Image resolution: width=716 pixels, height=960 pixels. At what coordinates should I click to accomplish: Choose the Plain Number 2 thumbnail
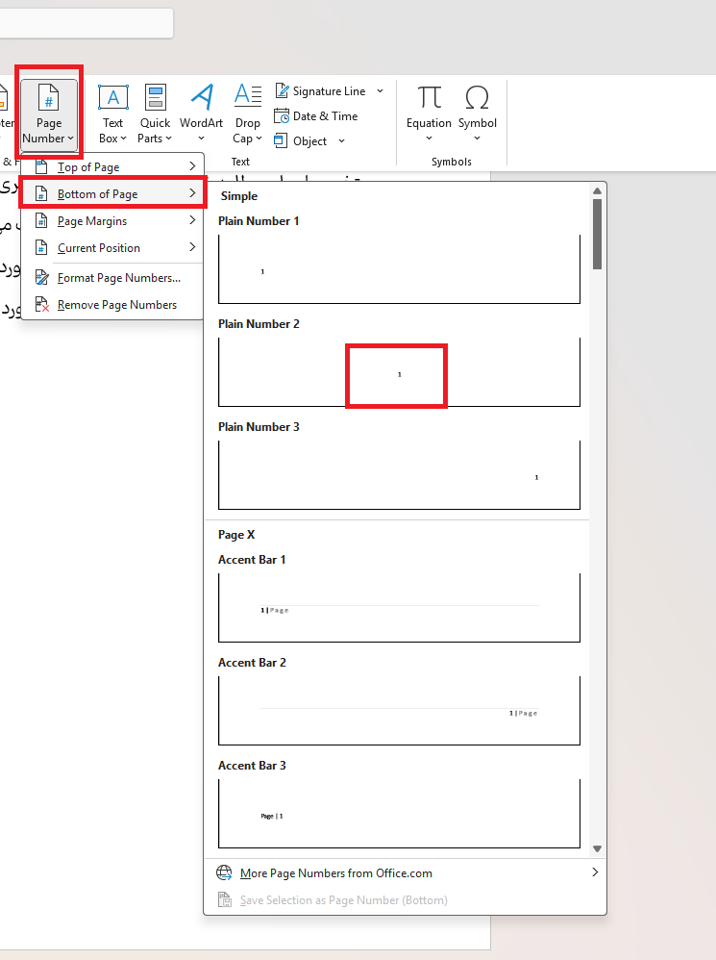pyautogui.click(x=399, y=372)
